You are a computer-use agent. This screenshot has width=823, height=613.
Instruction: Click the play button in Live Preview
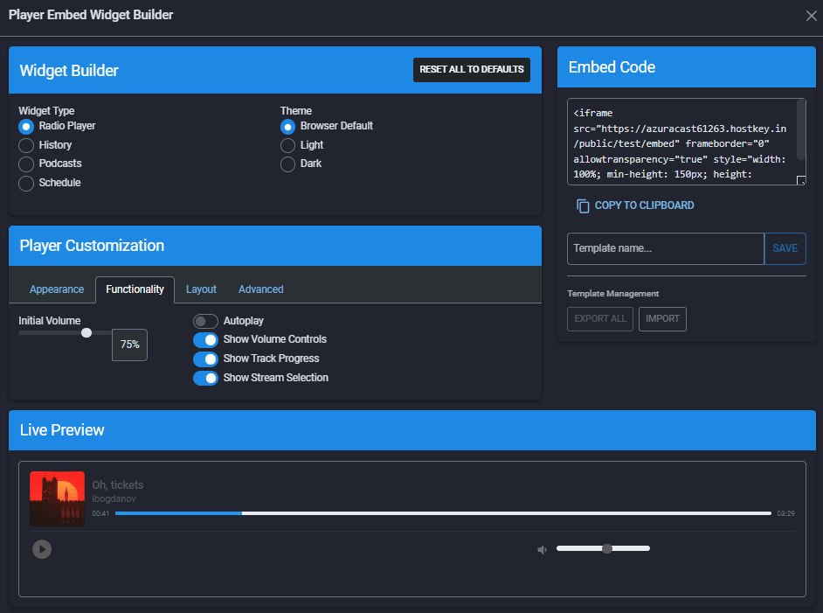point(42,549)
